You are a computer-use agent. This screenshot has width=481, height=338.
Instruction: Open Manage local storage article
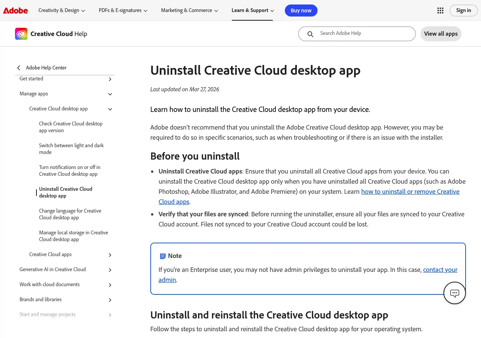(x=74, y=236)
